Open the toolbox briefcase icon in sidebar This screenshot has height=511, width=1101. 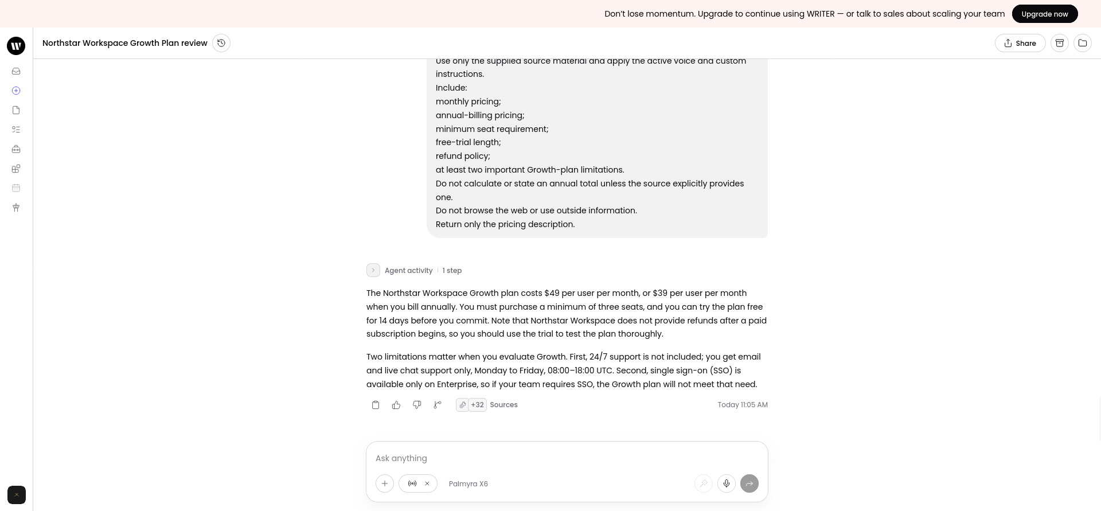point(16,149)
